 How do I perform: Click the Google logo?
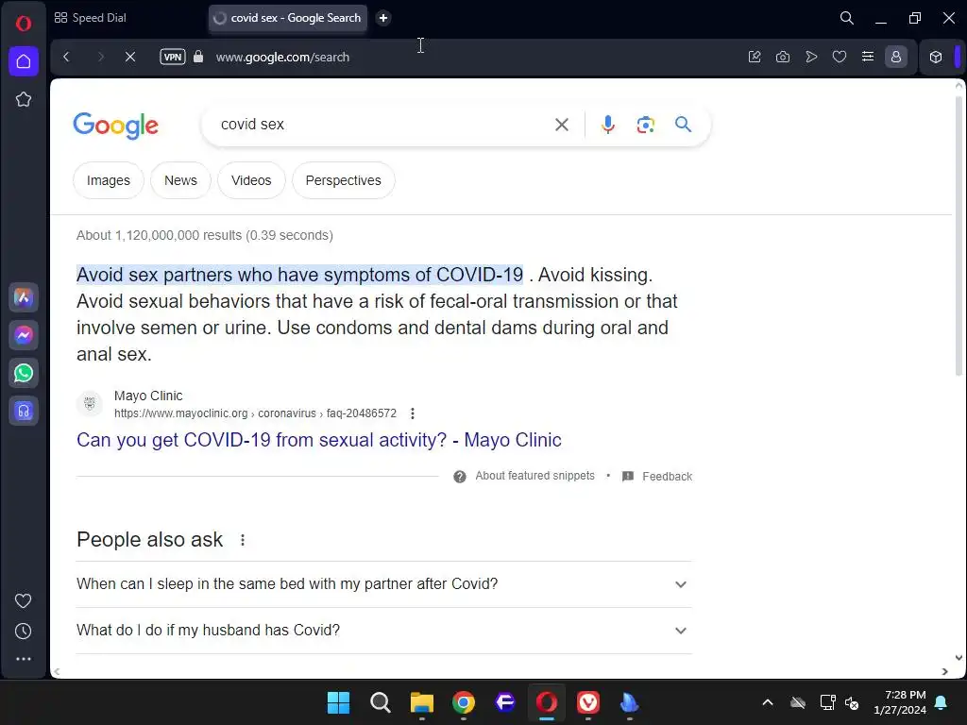(x=116, y=126)
